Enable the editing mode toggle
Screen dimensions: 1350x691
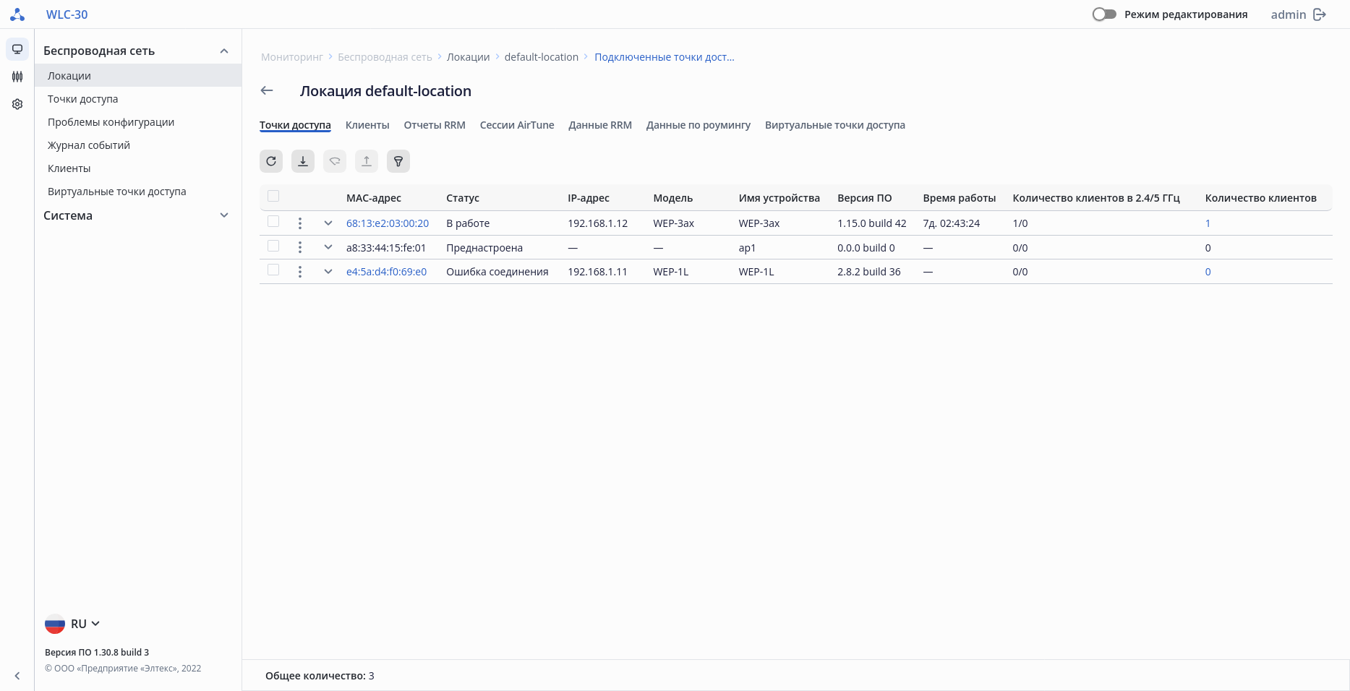1104,14
